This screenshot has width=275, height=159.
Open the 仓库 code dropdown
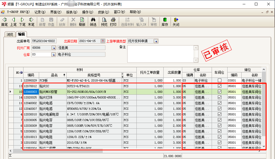[x=53, y=55]
